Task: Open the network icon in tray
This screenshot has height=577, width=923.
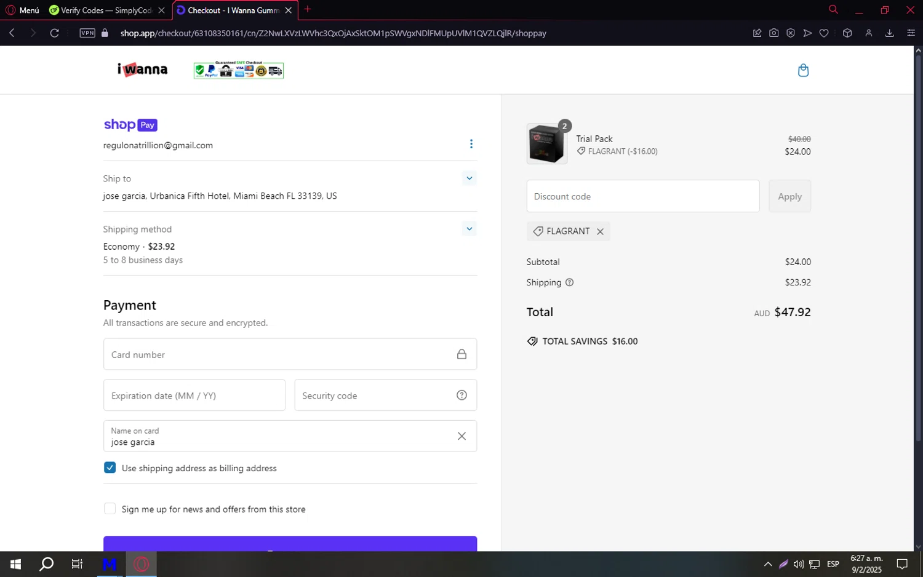Action: click(815, 564)
